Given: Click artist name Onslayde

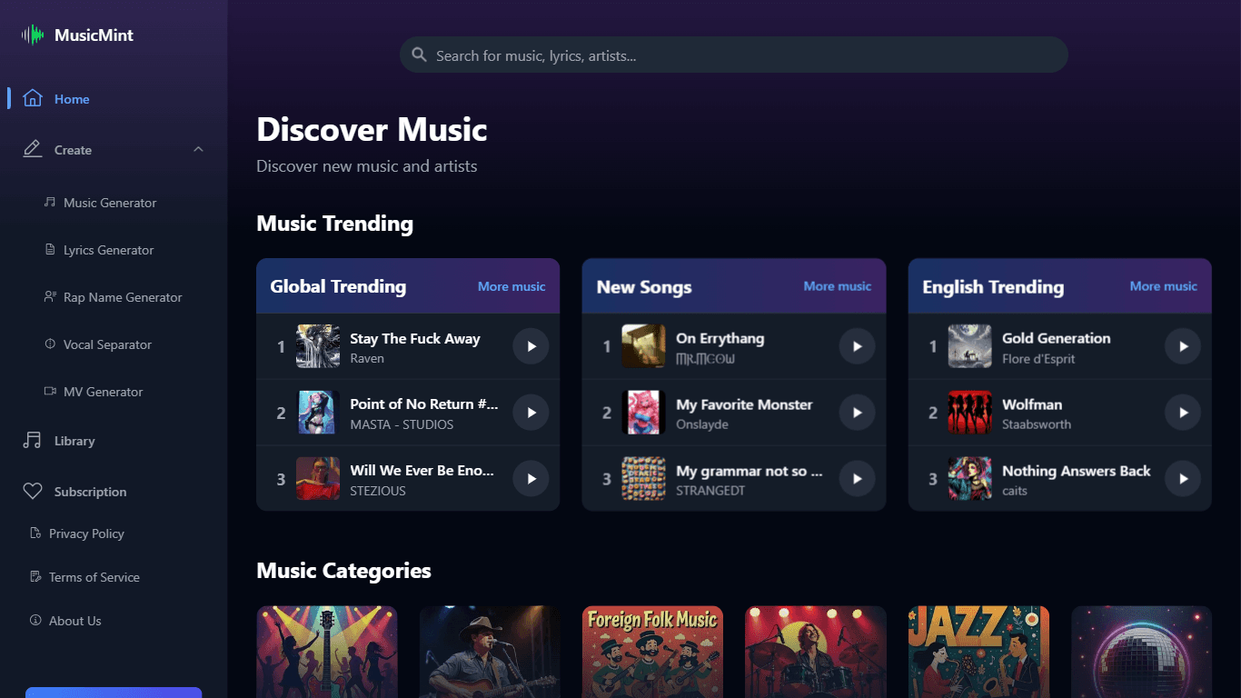Looking at the screenshot, I should (x=702, y=424).
